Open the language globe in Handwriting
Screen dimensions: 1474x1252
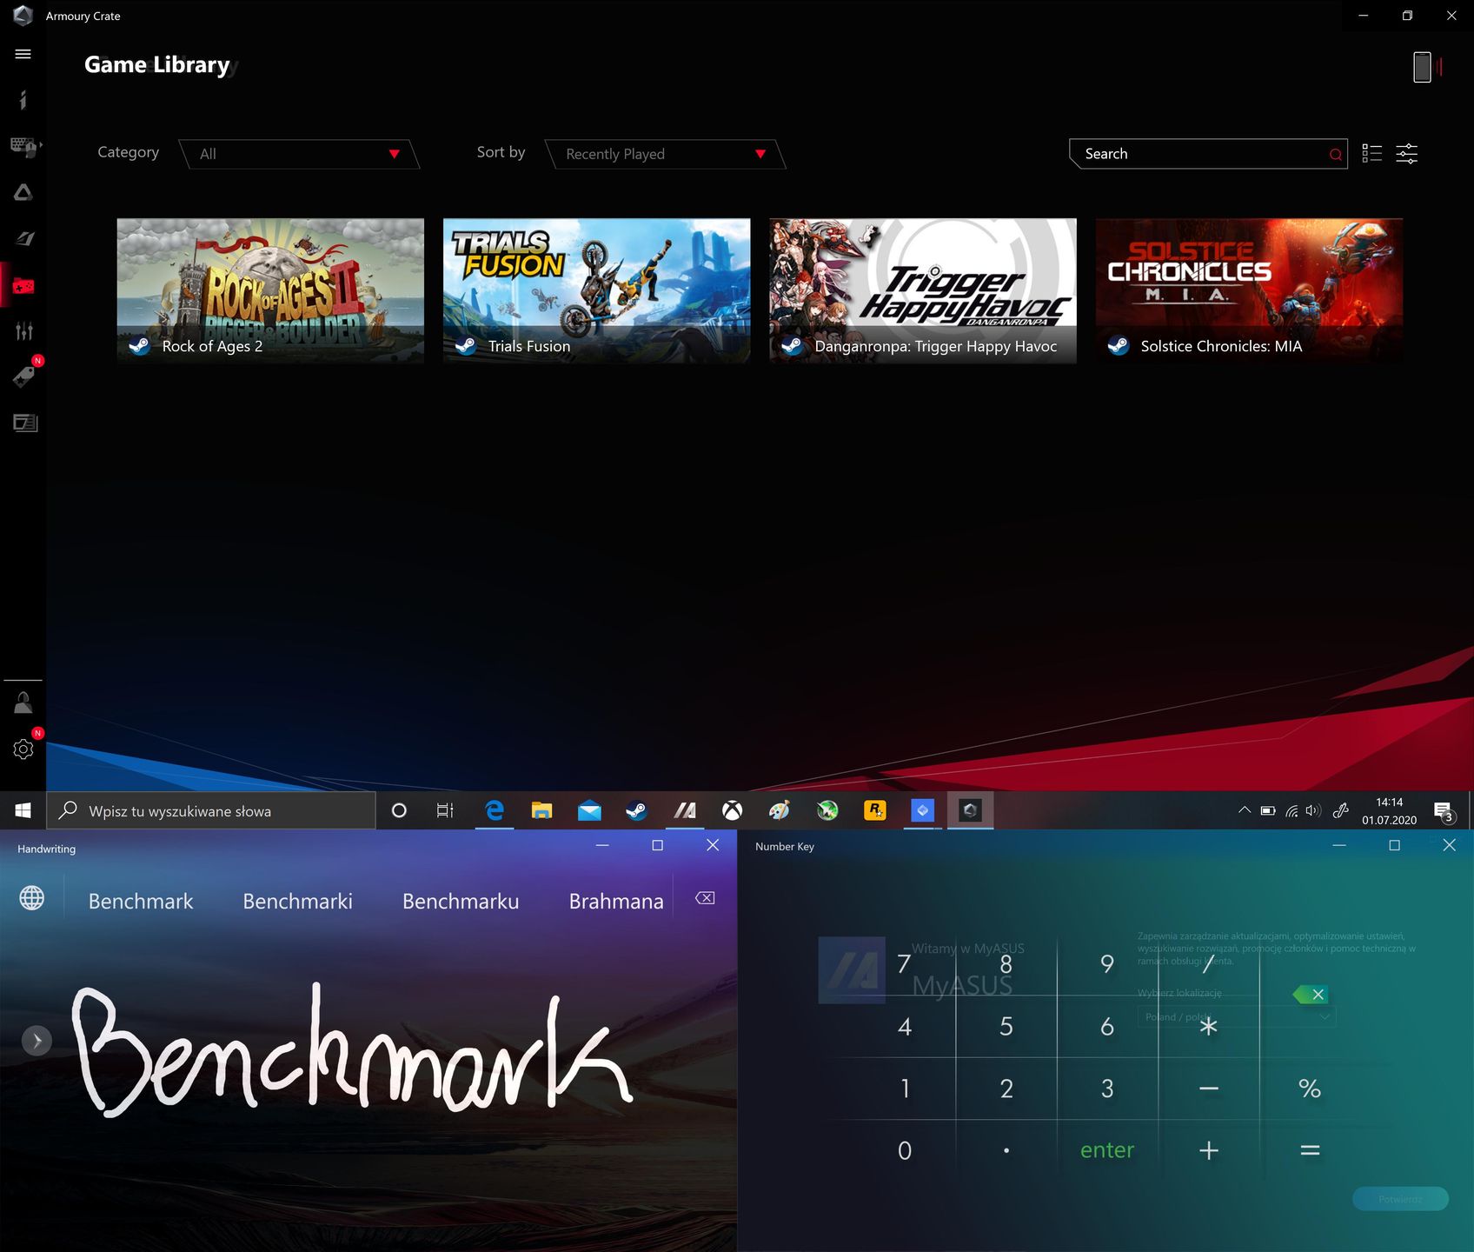click(32, 897)
